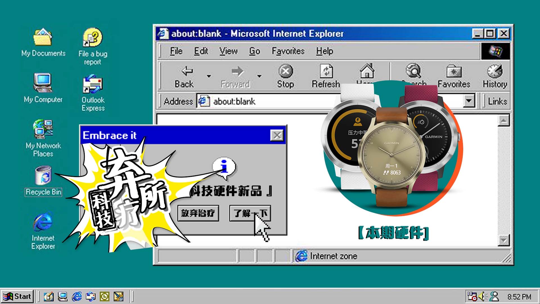The height and width of the screenshot is (304, 540).
Task: Open the Favorites menu in menu bar
Action: coord(288,51)
